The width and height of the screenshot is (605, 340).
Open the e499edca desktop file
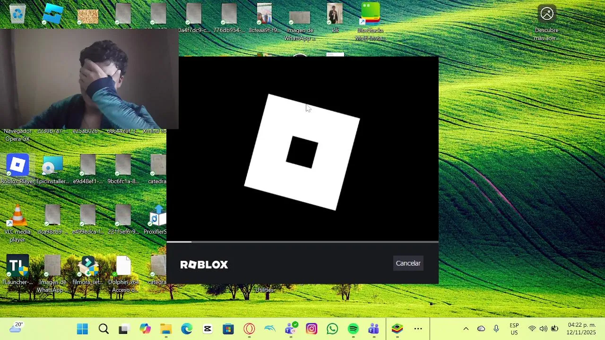click(x=87, y=220)
